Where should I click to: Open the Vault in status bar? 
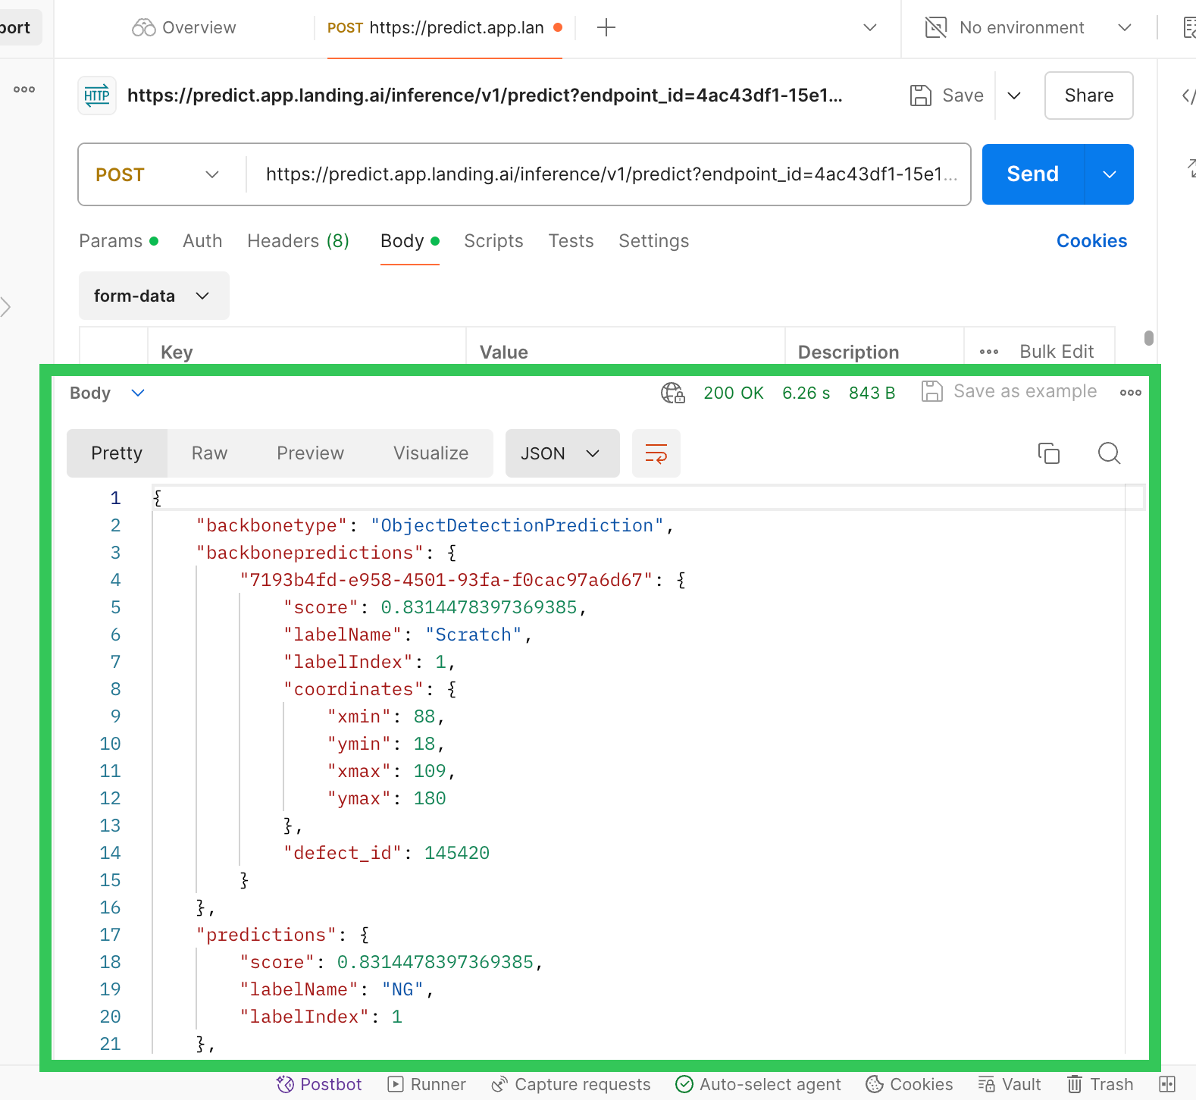pos(1009,1085)
